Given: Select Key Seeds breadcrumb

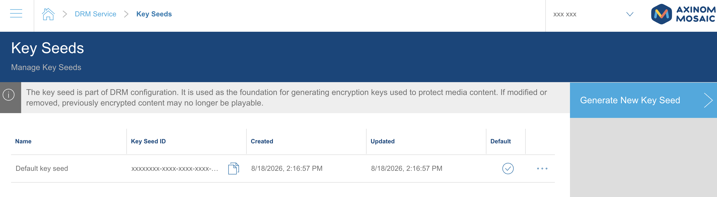Looking at the screenshot, I should coord(154,14).
